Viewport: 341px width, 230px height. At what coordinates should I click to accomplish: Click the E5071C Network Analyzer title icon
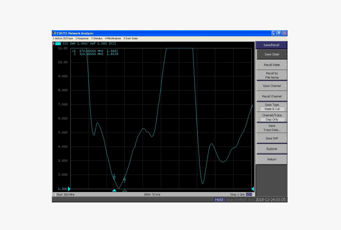tap(54, 33)
